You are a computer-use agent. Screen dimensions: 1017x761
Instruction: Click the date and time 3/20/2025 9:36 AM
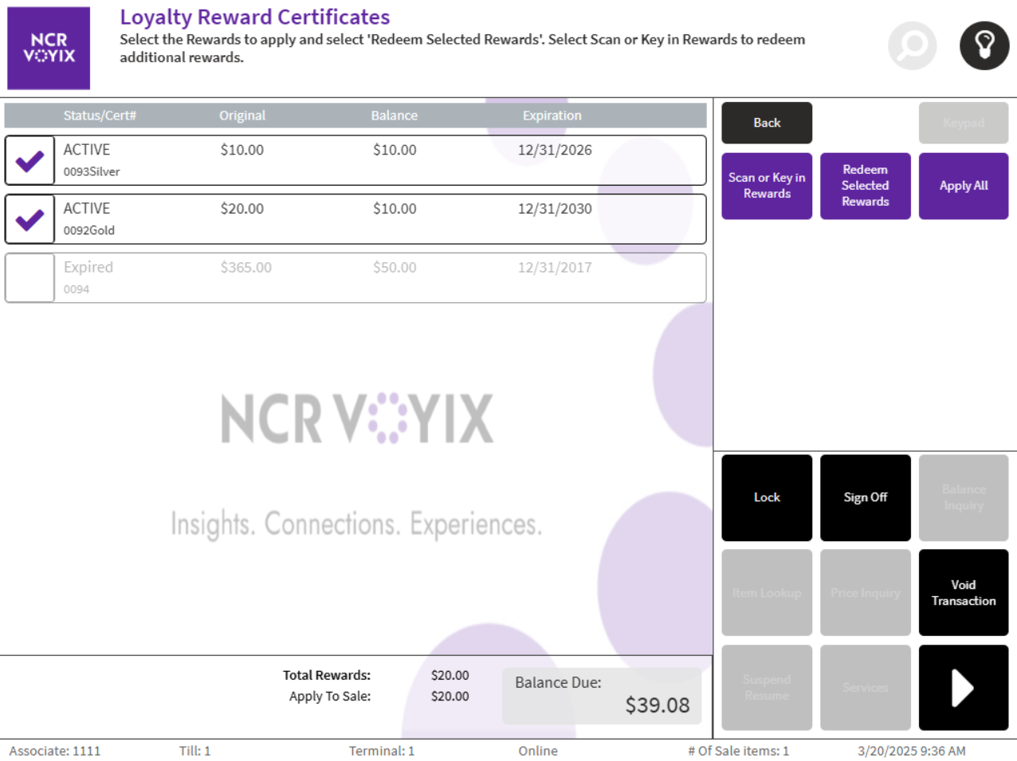(912, 751)
